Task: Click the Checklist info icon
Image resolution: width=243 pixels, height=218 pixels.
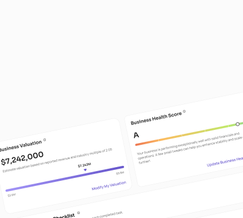Action: pos(78,213)
